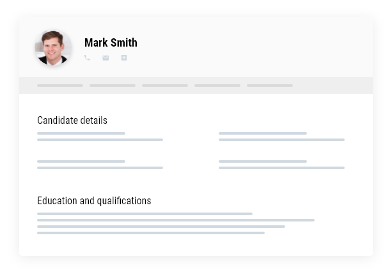Screen dimensions: 392x277
Task: Click the phone icon under Mark Smith
Action: [87, 58]
